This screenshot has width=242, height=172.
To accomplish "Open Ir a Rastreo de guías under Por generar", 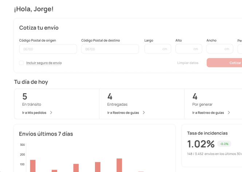I will 208,113.
